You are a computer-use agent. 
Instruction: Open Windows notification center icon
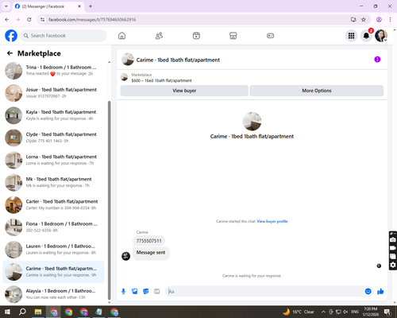(x=387, y=312)
